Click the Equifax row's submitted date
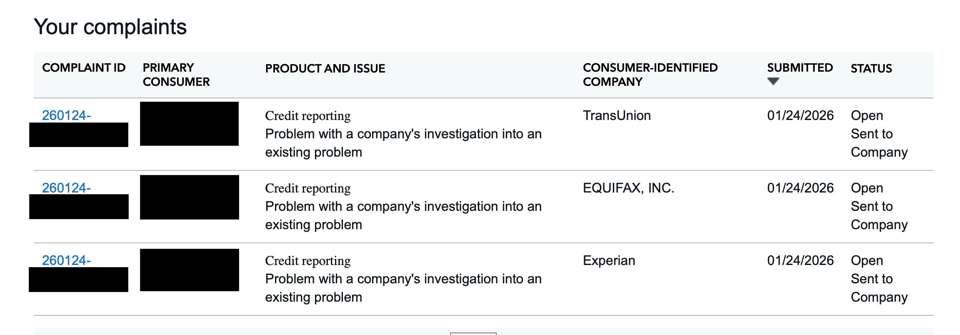 point(800,188)
